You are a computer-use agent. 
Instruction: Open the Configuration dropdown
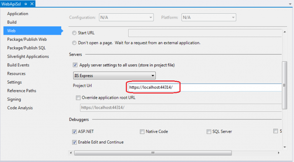tap(126, 18)
